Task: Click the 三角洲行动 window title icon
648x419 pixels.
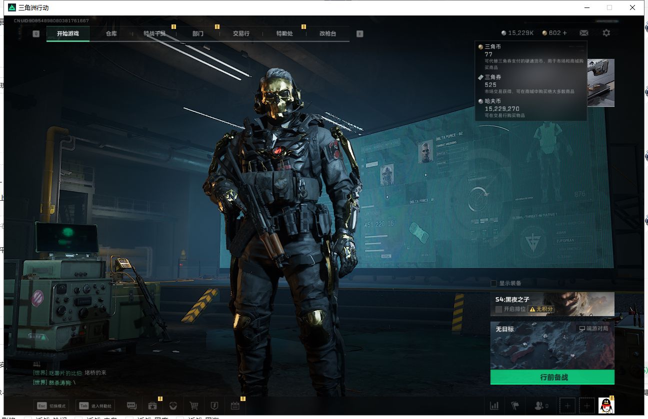Action: click(12, 7)
